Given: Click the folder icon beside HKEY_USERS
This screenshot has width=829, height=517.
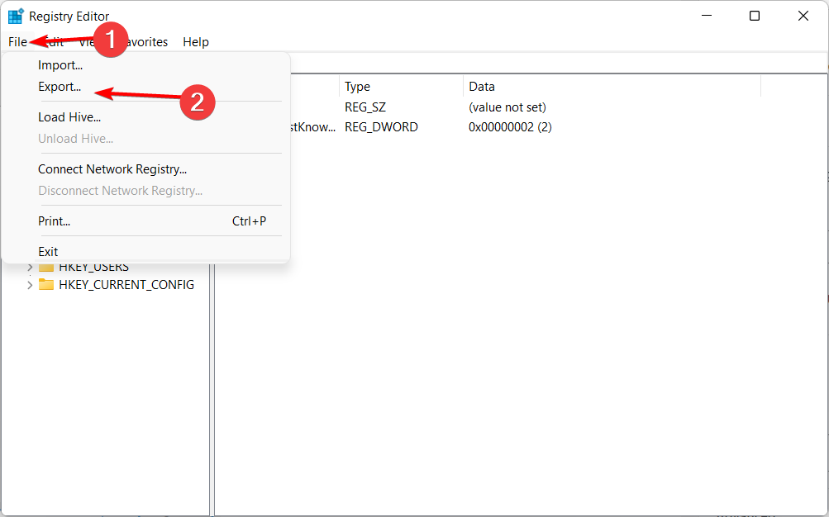Looking at the screenshot, I should 47,266.
